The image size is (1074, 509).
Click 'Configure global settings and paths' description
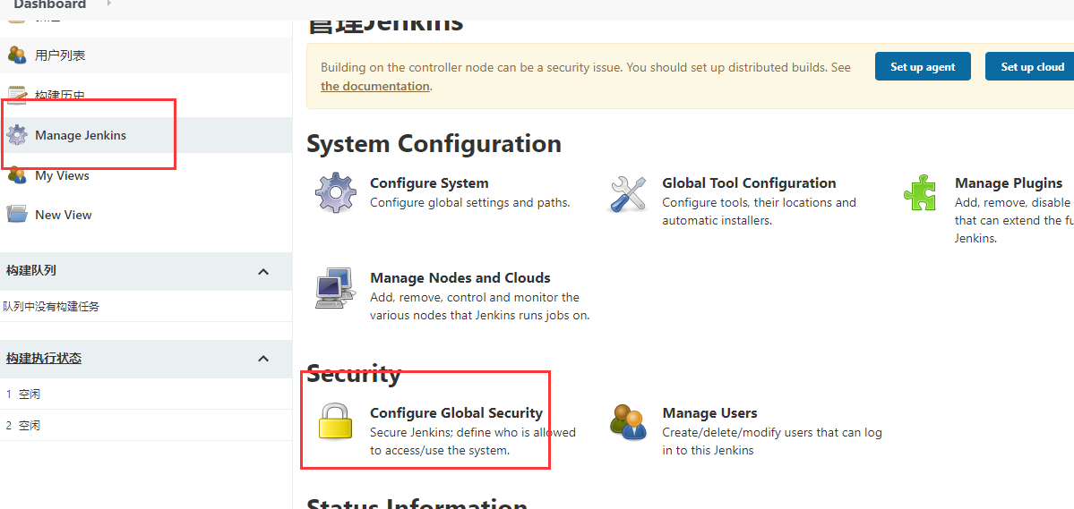470,202
